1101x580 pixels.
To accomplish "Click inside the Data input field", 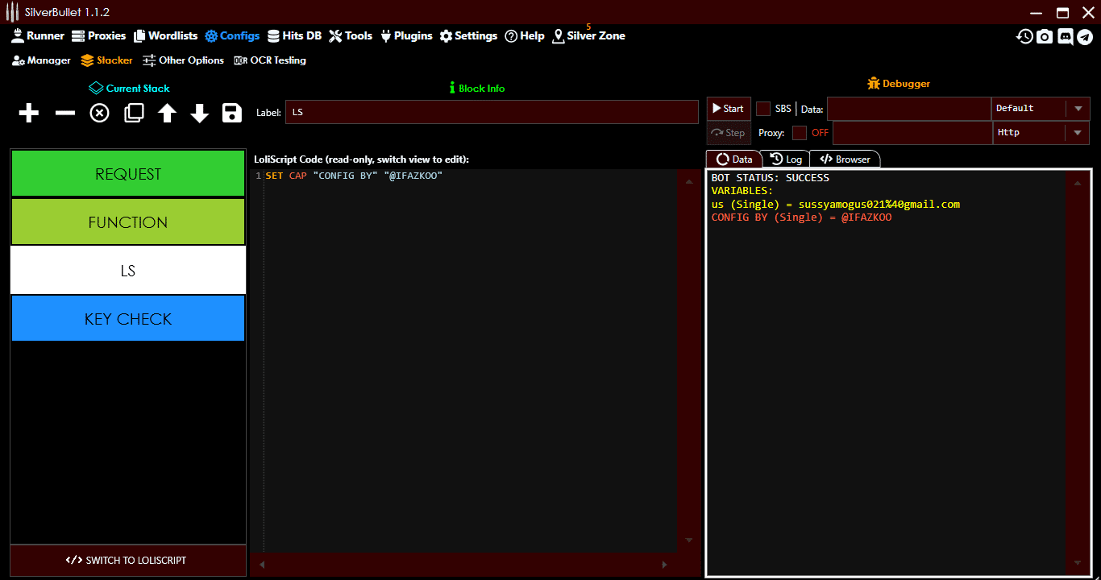I will point(909,108).
